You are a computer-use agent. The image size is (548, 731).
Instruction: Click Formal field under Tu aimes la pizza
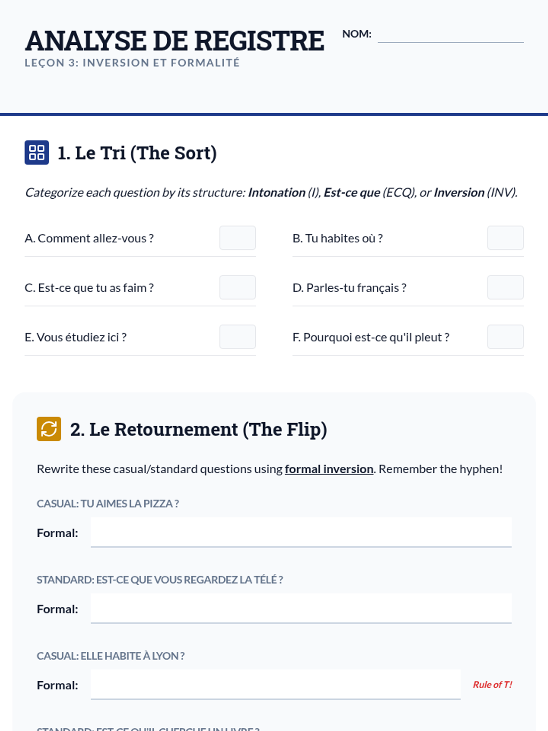click(x=300, y=532)
